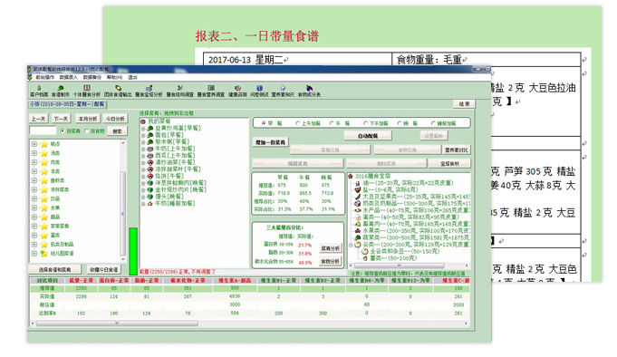The image size is (617, 357).
Task: Open 问卷测试 toolbar icon
Action: (x=259, y=91)
